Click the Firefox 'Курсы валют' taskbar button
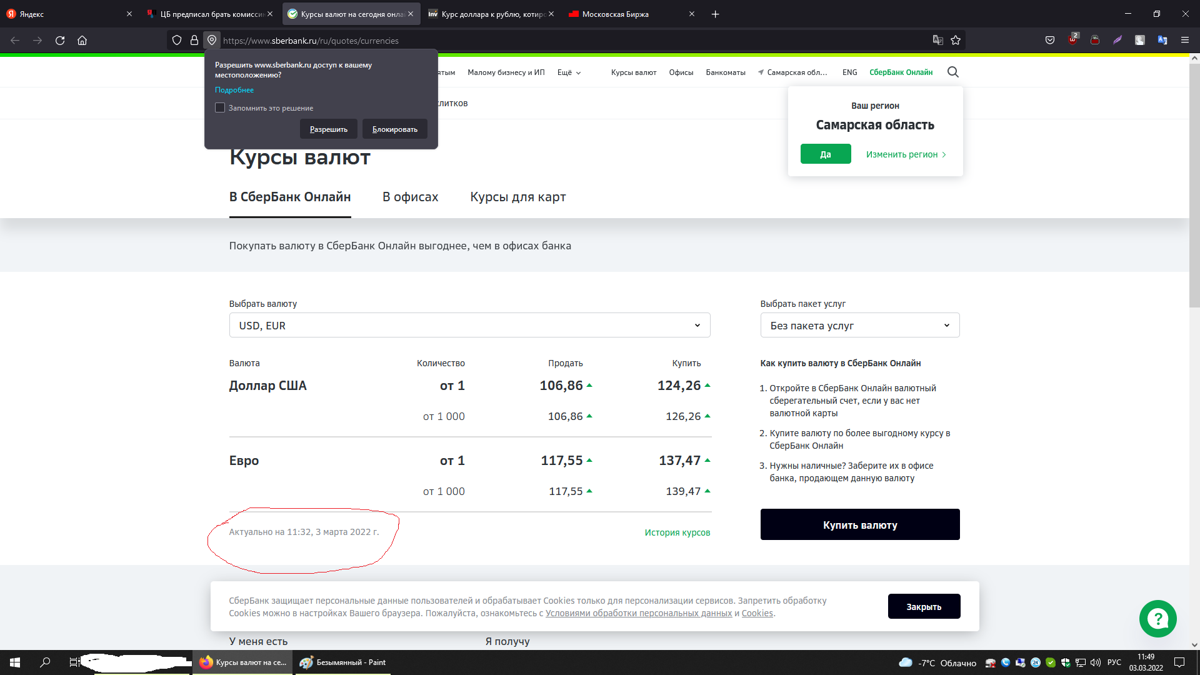 point(242,662)
